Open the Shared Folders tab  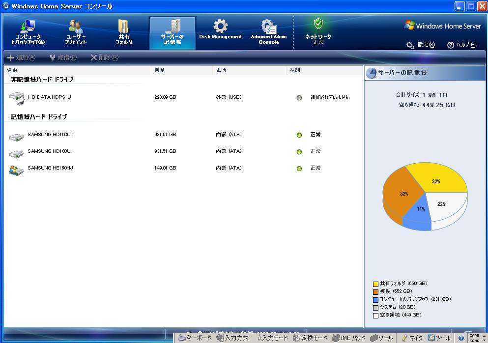[x=124, y=32]
